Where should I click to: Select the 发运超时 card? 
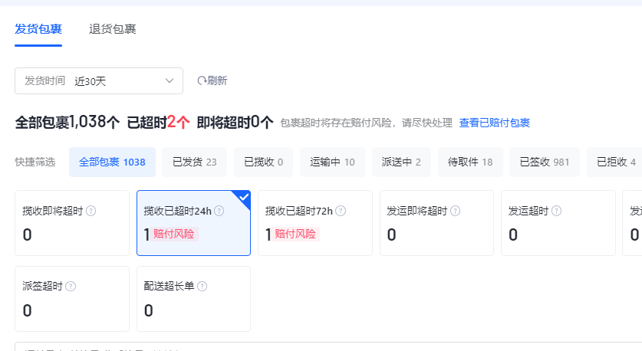558,223
